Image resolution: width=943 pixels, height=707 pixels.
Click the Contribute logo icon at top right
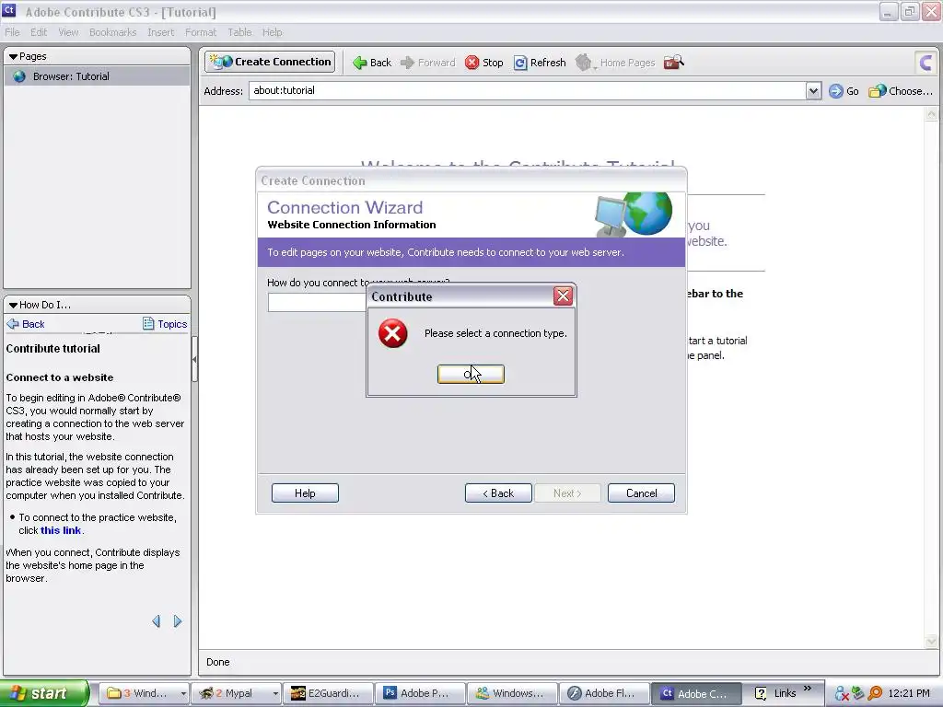tap(926, 62)
